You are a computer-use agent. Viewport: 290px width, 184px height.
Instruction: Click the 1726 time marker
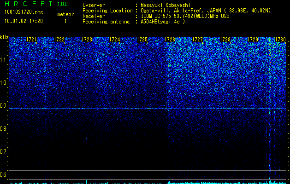click(170, 40)
